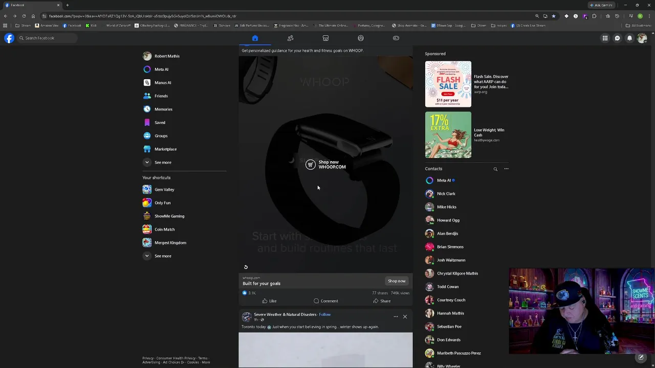Open the Messenger icon in header
The image size is (655, 368).
617,38
